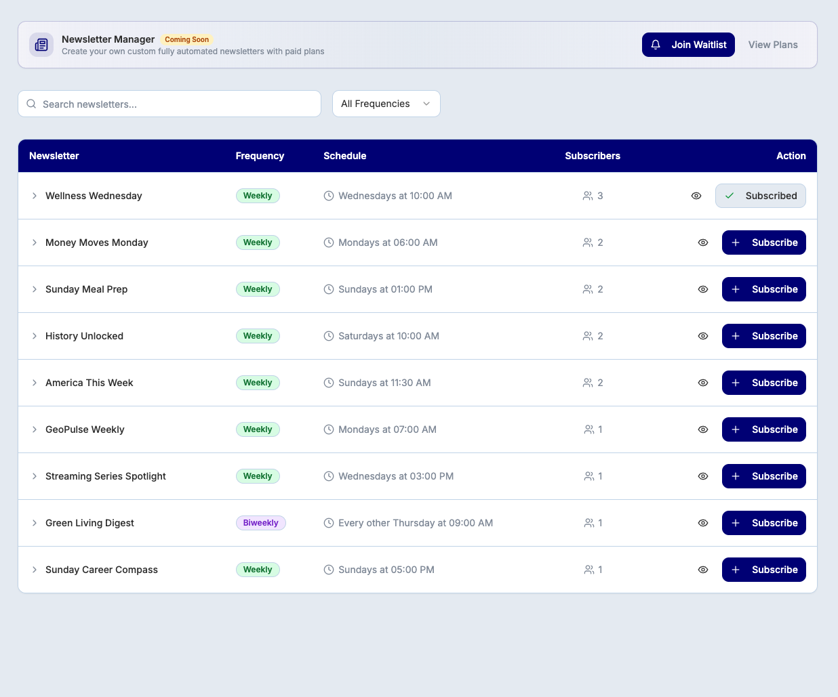Click clock icon beside Mondays at 06:00 AM
This screenshot has height=697, width=838.
click(x=329, y=242)
